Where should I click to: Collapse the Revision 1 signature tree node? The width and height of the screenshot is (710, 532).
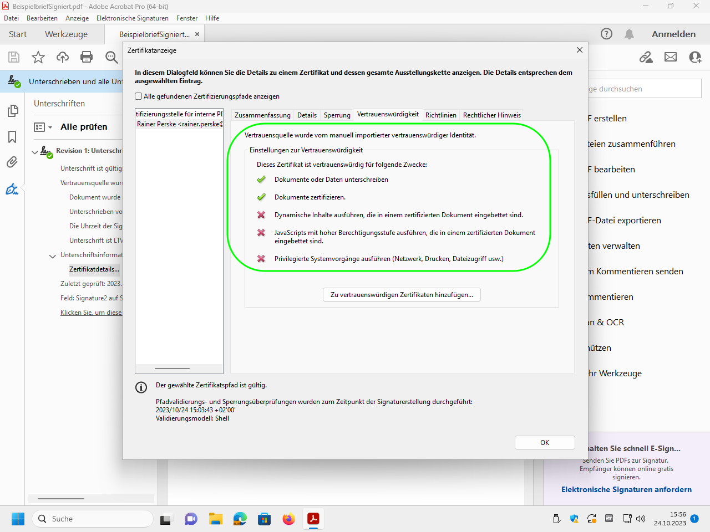coord(35,151)
